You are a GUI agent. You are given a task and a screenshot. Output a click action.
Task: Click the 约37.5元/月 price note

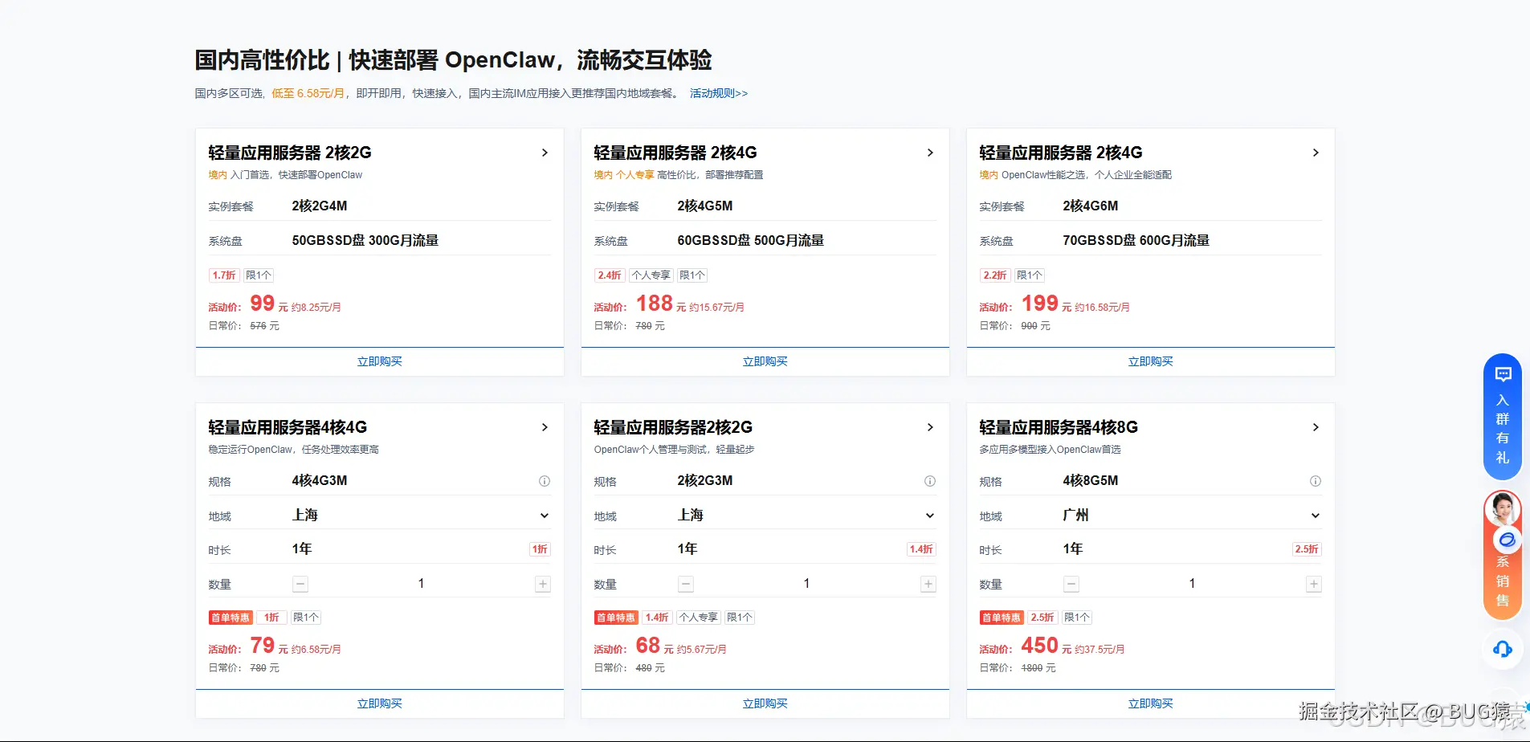pos(1100,650)
